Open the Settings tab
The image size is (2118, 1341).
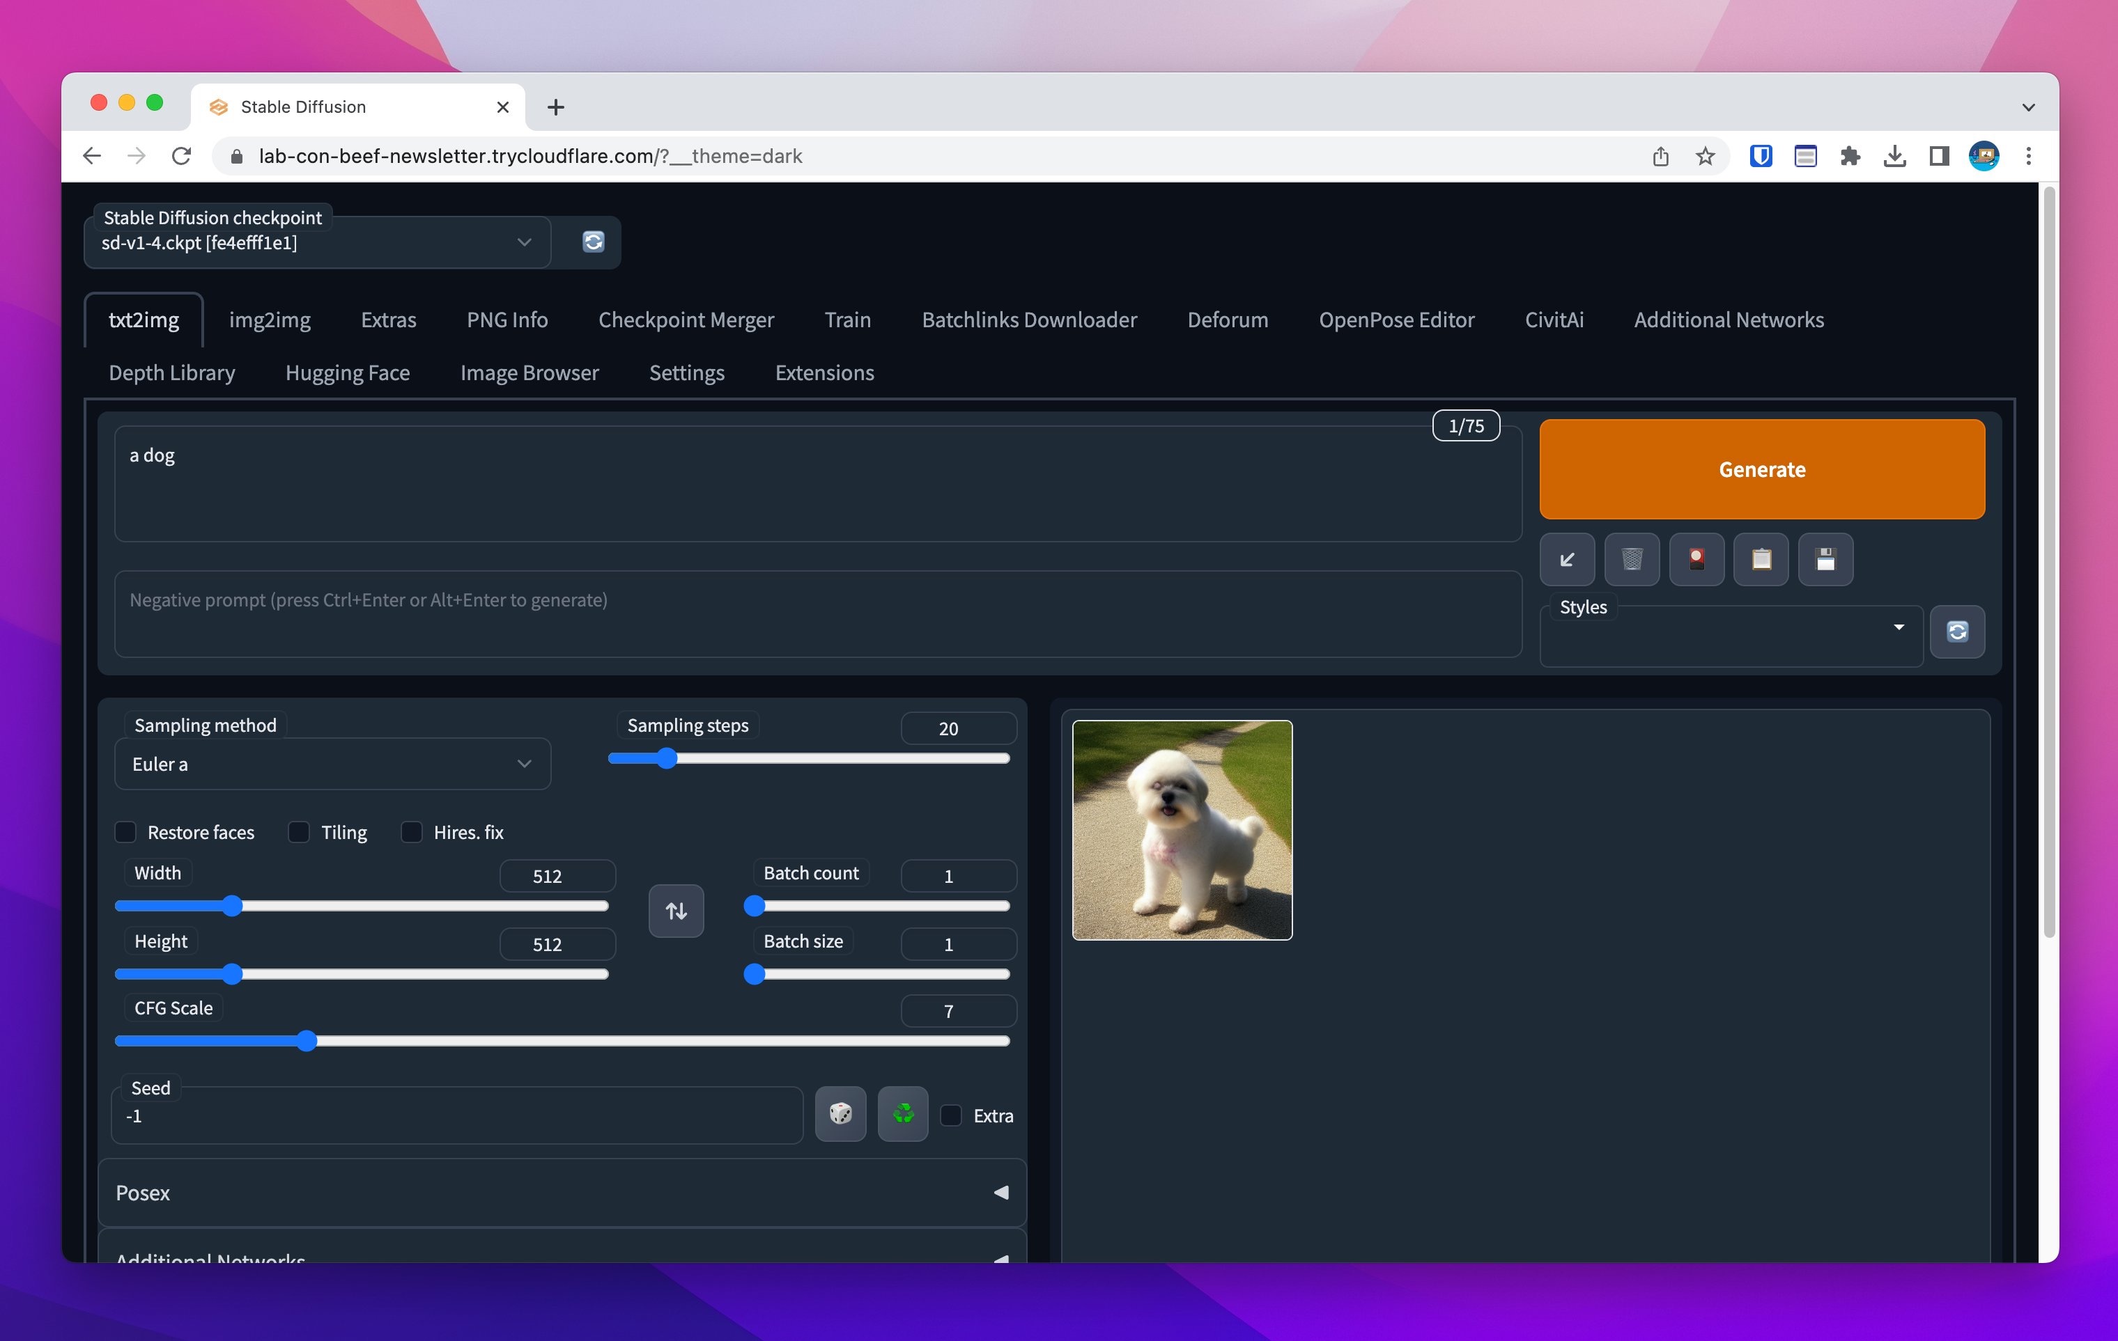pyautogui.click(x=686, y=372)
